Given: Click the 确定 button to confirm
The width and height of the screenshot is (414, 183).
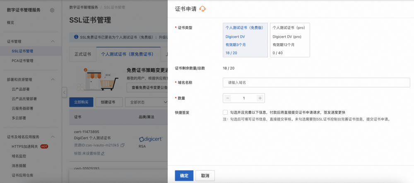Looking at the screenshot, I should tap(184, 176).
